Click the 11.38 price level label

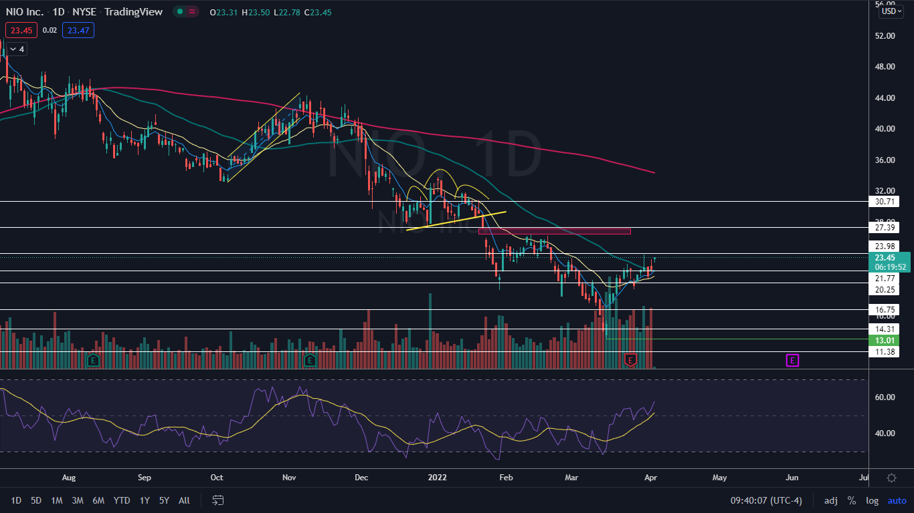[885, 352]
